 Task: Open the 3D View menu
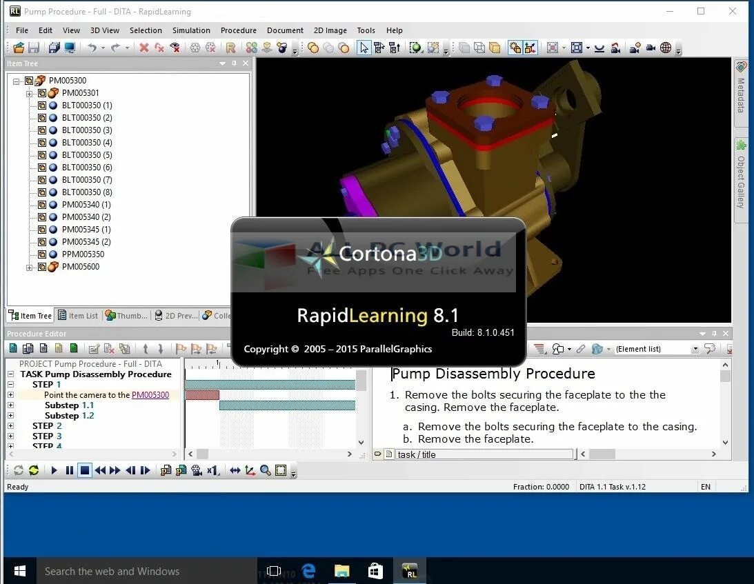coord(104,30)
